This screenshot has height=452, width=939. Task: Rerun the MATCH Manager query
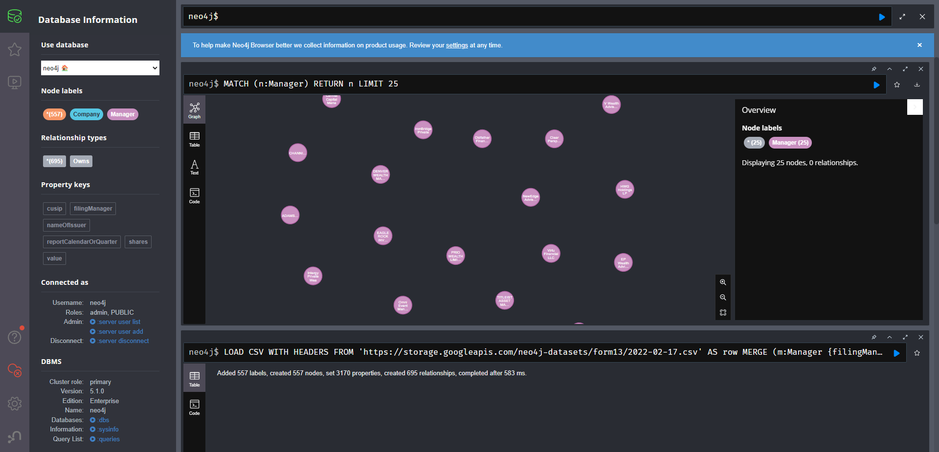[x=876, y=85]
